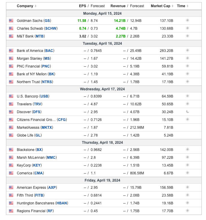
Task: Click the sun time icon in U.S. Bancorp row
Action: click(x=187, y=96)
